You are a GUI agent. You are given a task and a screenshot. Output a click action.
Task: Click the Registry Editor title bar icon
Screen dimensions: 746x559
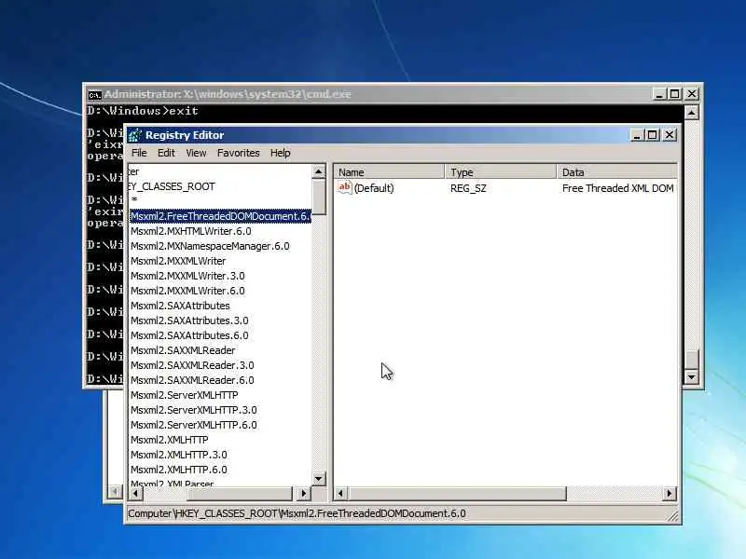point(134,135)
